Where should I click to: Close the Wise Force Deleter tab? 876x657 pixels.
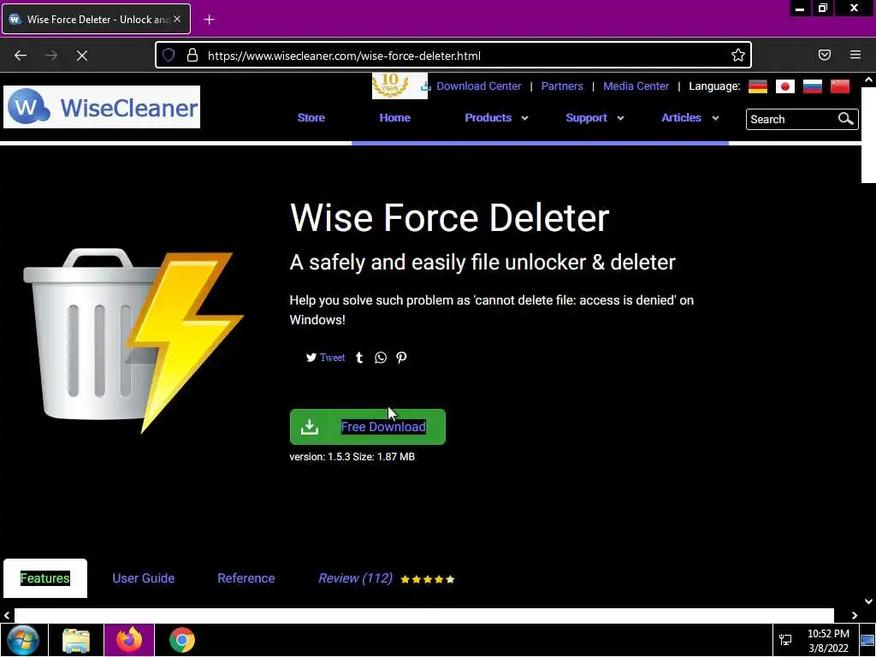click(x=177, y=19)
